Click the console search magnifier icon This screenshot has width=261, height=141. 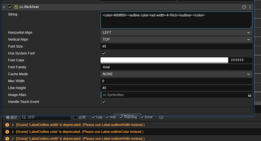click(x=24, y=117)
